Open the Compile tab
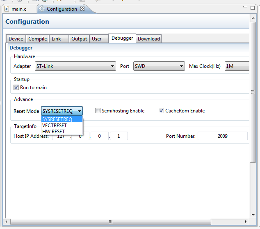 point(37,39)
